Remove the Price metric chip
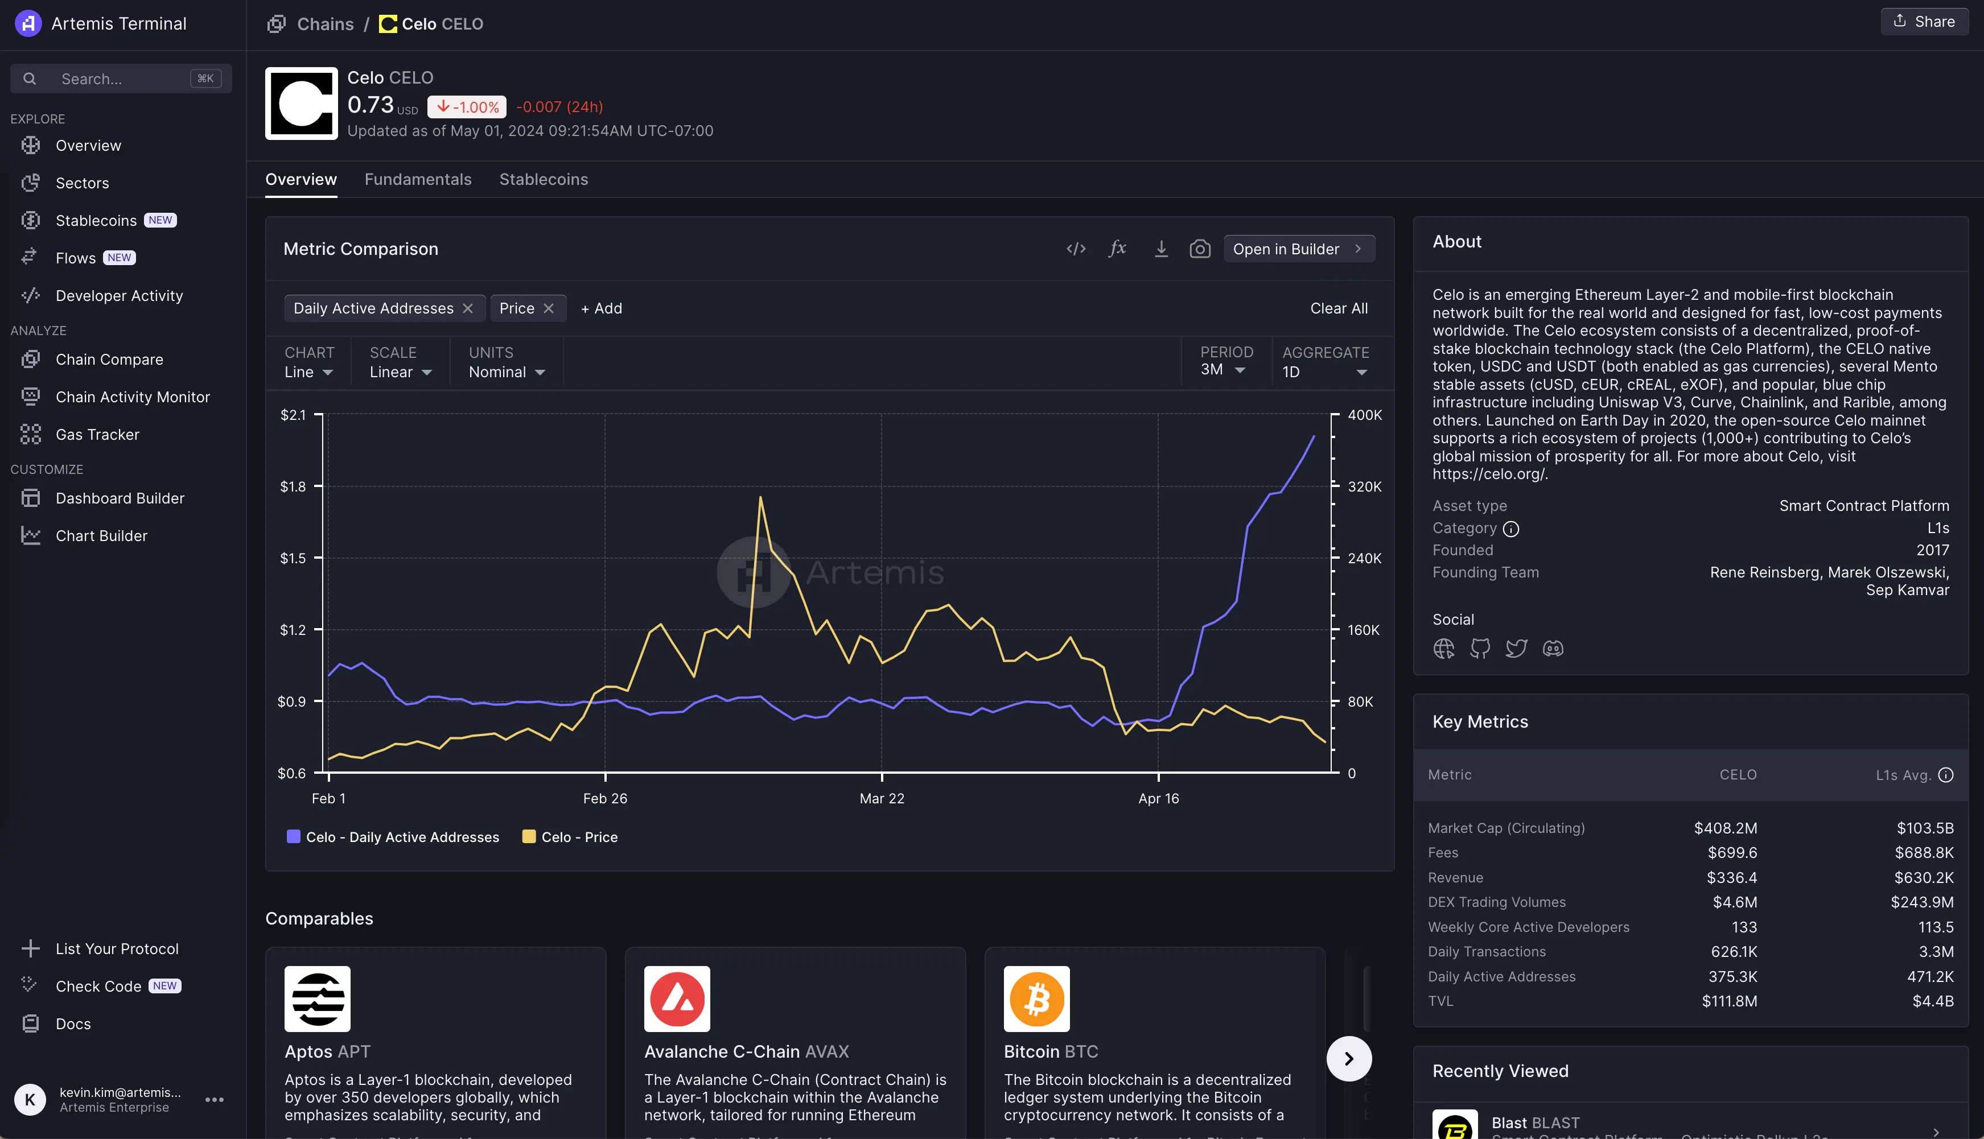The height and width of the screenshot is (1139, 1984). tap(549, 308)
